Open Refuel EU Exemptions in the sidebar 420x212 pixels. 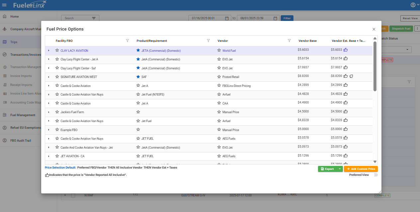26,128
